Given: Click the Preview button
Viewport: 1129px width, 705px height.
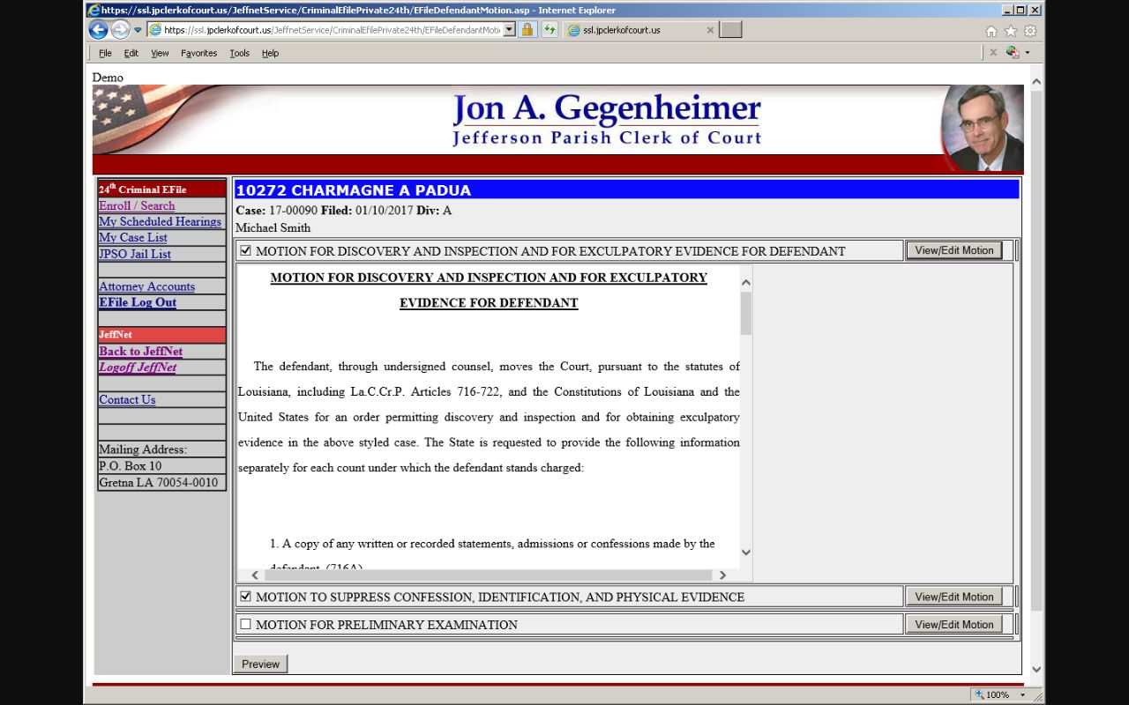Looking at the screenshot, I should [x=260, y=664].
